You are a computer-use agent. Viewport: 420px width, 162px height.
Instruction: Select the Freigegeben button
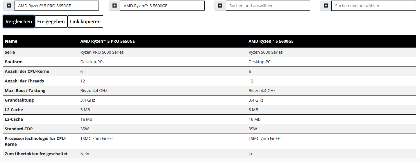coord(51,21)
